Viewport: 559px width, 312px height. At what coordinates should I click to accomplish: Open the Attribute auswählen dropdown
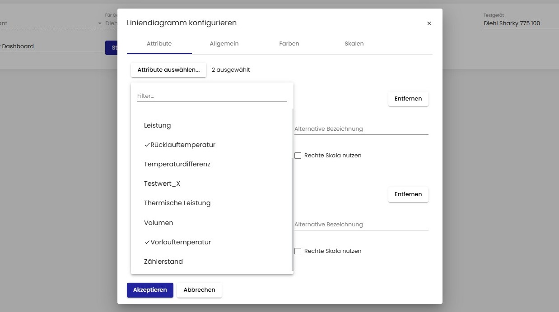pyautogui.click(x=168, y=70)
